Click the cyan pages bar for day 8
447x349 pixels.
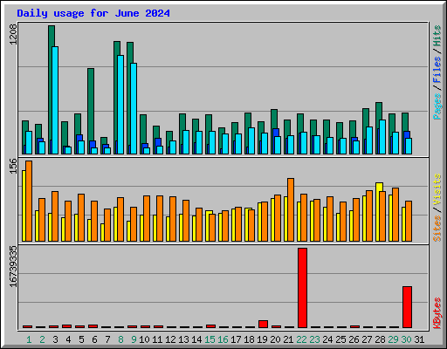[120, 105]
